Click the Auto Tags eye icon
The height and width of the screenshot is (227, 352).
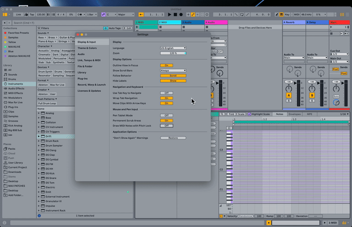coord(106,28)
